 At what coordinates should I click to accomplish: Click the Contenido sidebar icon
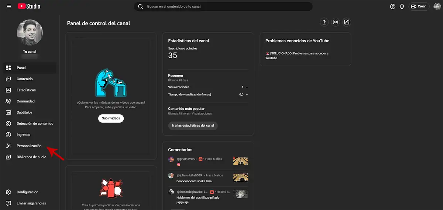click(x=8, y=79)
